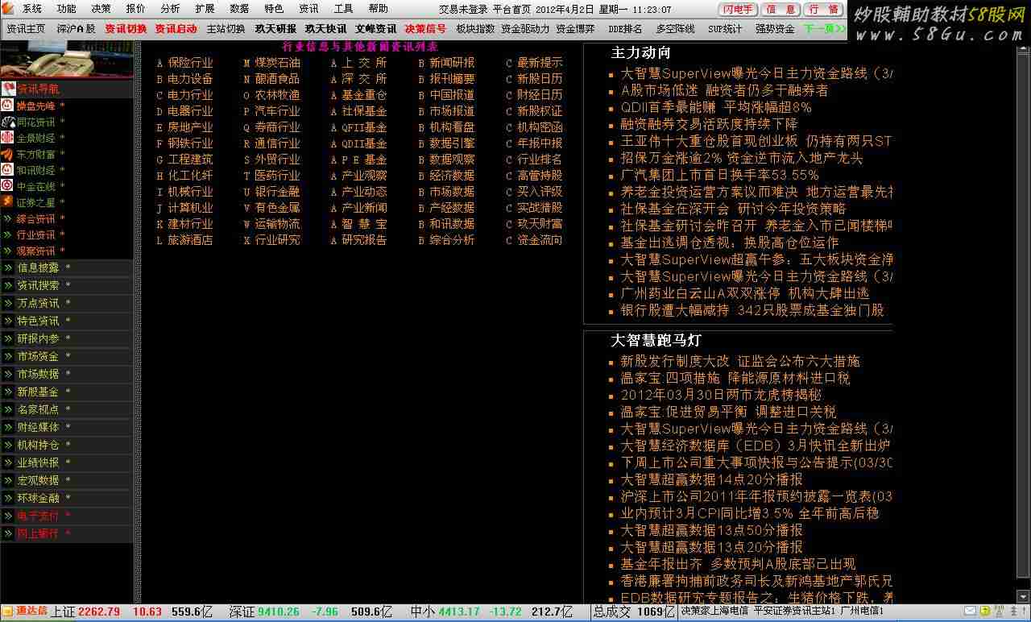Click the 操盘先锋 source icon

pos(8,106)
